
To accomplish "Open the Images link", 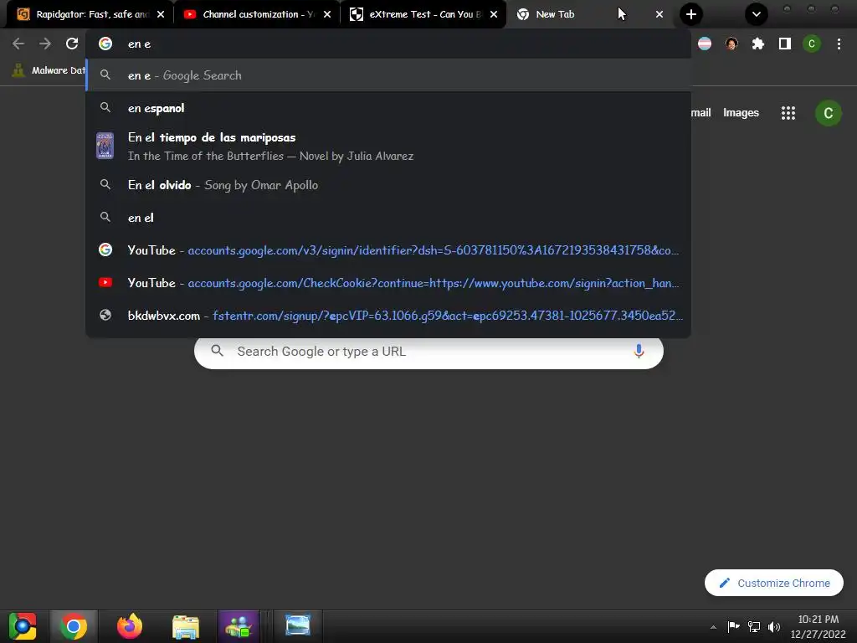I will pyautogui.click(x=741, y=113).
